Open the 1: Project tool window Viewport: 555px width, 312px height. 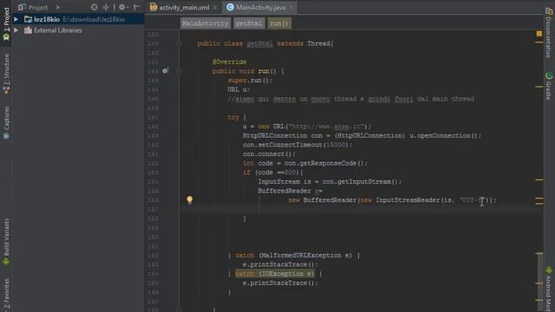[6, 23]
